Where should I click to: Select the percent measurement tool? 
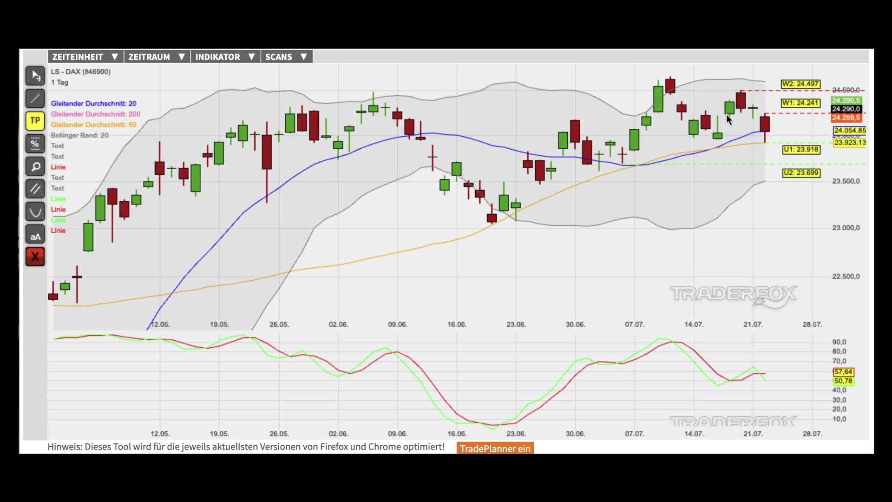pos(35,144)
